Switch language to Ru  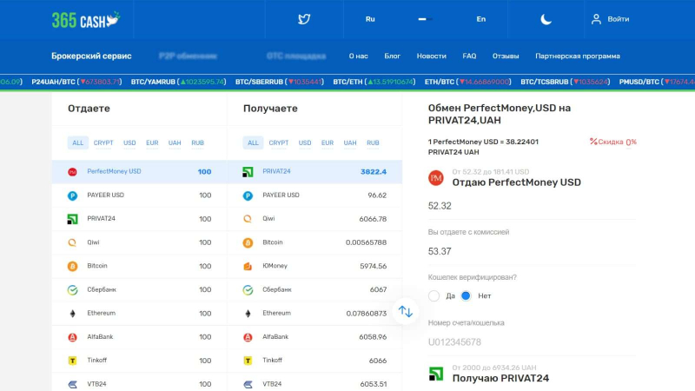click(370, 19)
